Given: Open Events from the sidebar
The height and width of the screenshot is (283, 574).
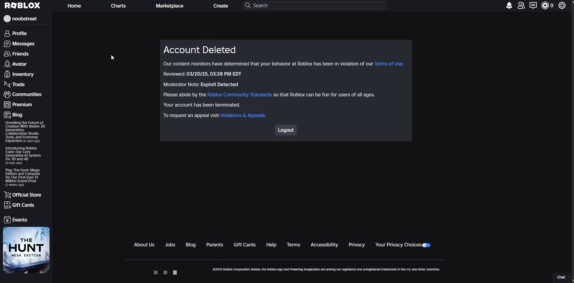Looking at the screenshot, I should [x=16, y=220].
